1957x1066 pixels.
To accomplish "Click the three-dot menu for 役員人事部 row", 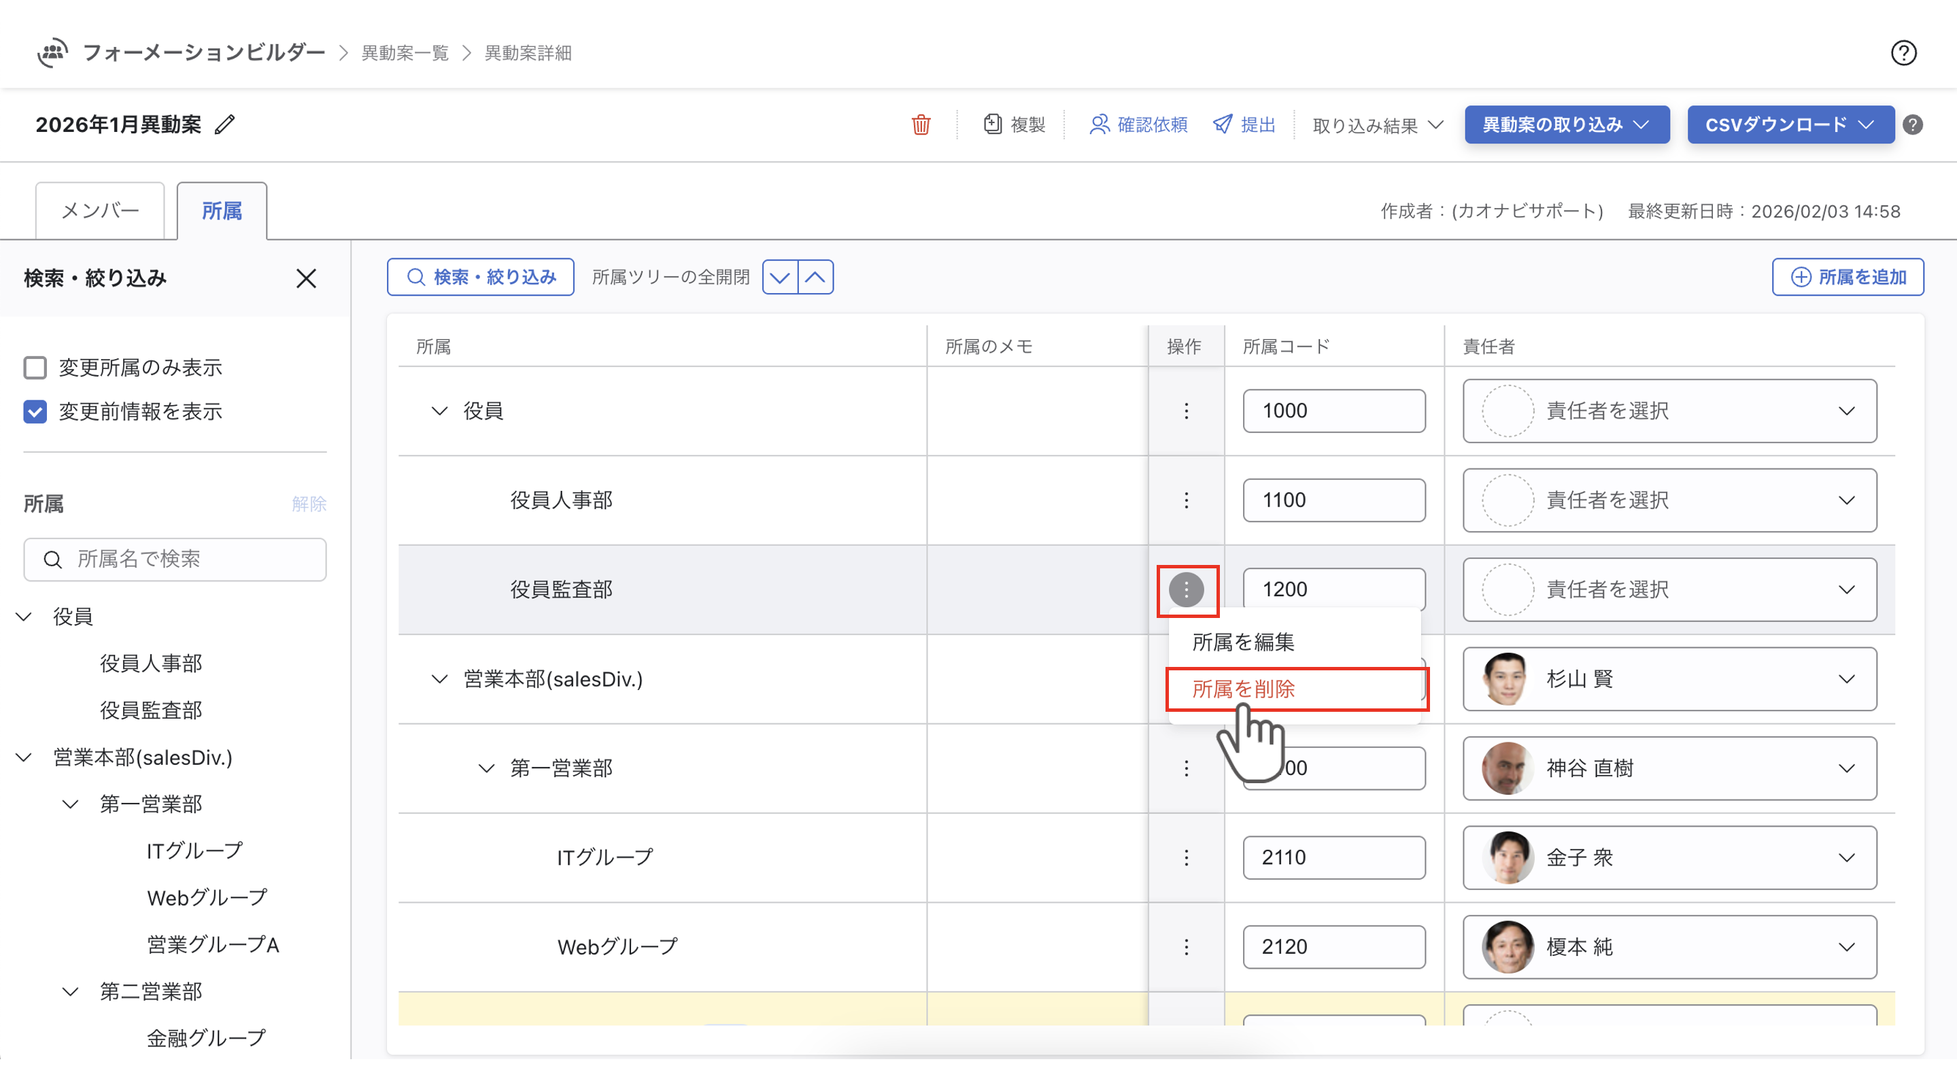I will 1186,500.
